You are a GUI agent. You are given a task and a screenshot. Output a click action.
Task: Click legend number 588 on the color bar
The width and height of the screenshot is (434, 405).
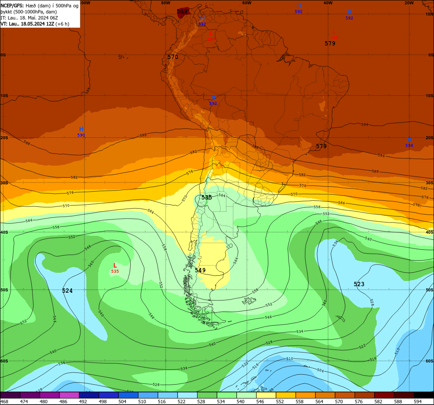(398, 402)
